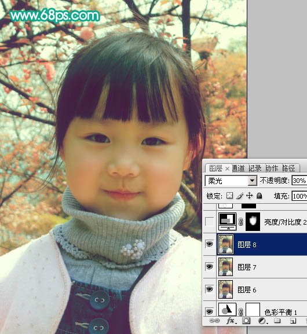Create a new layer group
Viewport: 307px width, 334px height.
[277, 321]
